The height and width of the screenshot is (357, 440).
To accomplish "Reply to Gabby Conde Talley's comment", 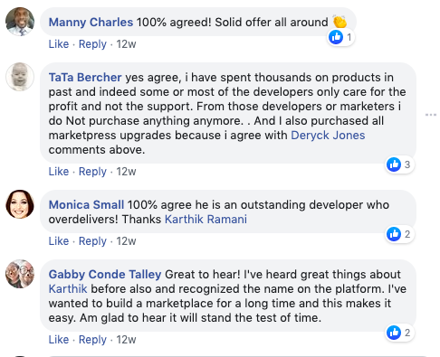I will [92, 340].
